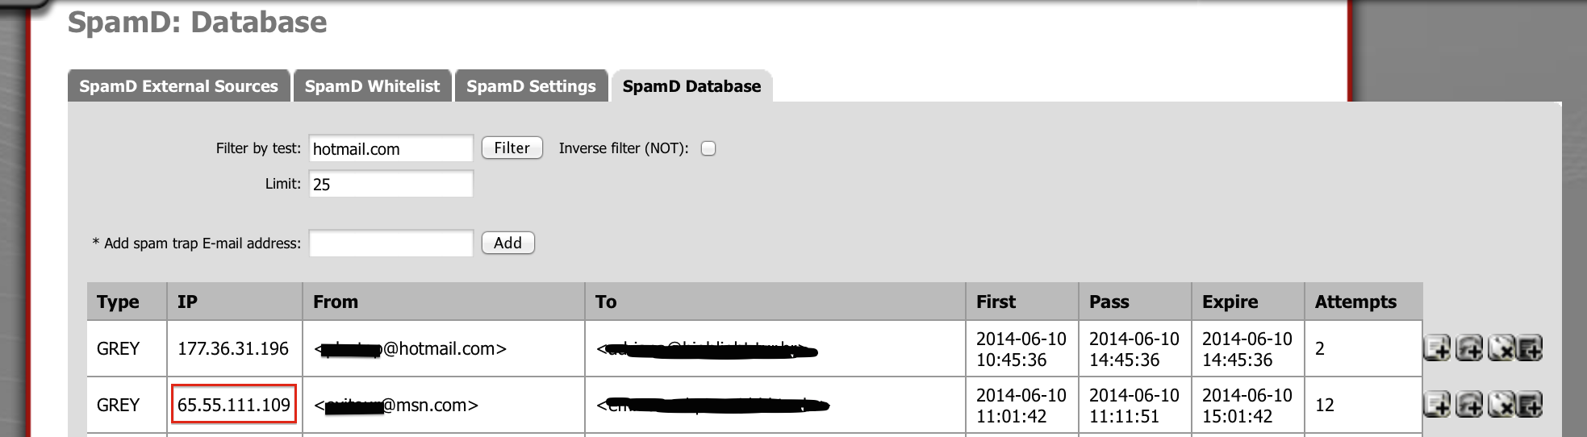Switch to the SpamD Whitelist tab
Viewport: 1587px width, 437px height.
click(x=372, y=86)
